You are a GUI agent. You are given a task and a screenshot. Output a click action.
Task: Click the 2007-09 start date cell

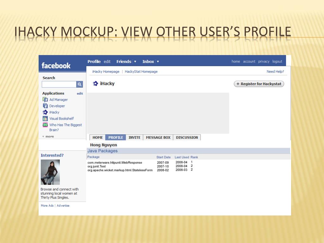pyautogui.click(x=163, y=162)
